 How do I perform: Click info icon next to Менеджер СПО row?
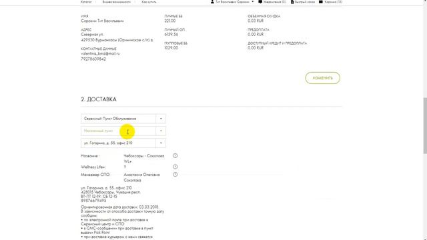tap(175, 175)
